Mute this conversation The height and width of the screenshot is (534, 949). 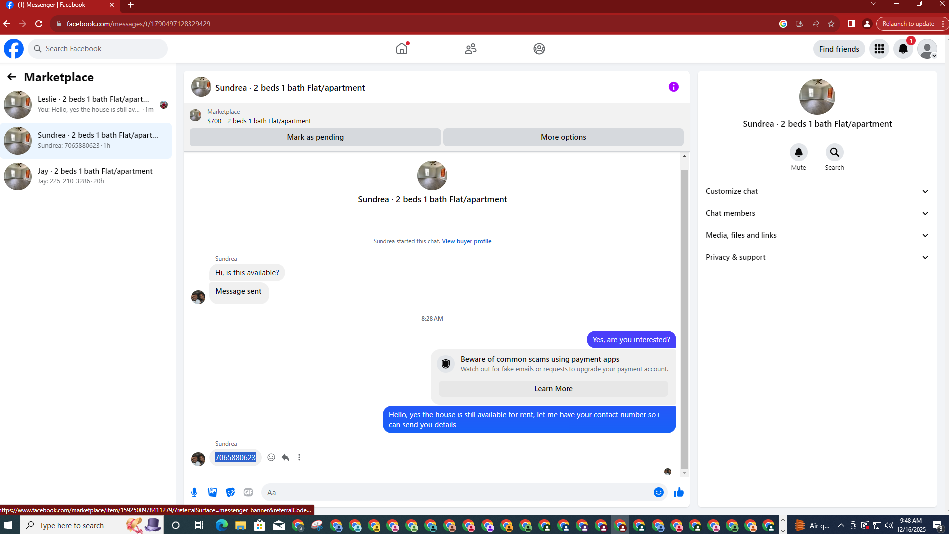799,152
